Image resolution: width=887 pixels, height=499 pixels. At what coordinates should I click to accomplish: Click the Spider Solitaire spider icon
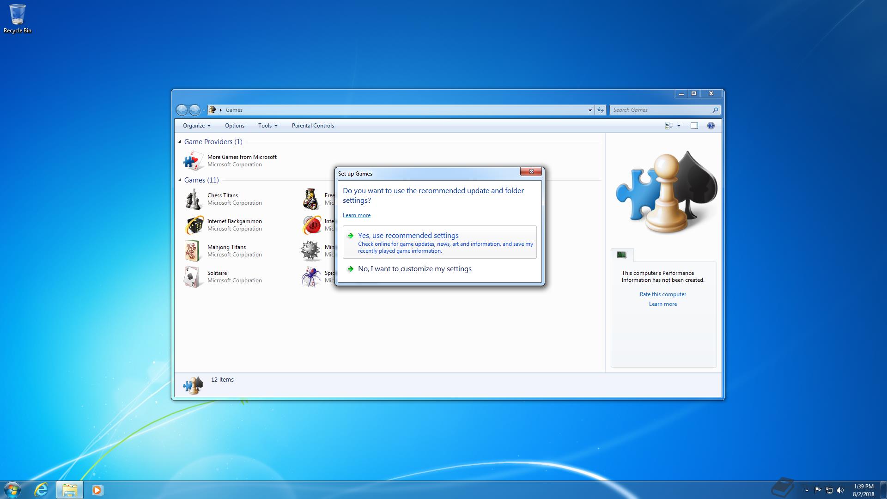point(311,277)
